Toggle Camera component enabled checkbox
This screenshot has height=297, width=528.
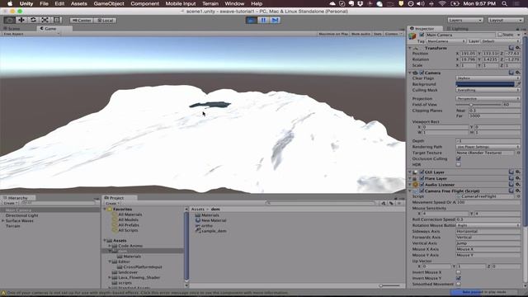tap(422, 73)
